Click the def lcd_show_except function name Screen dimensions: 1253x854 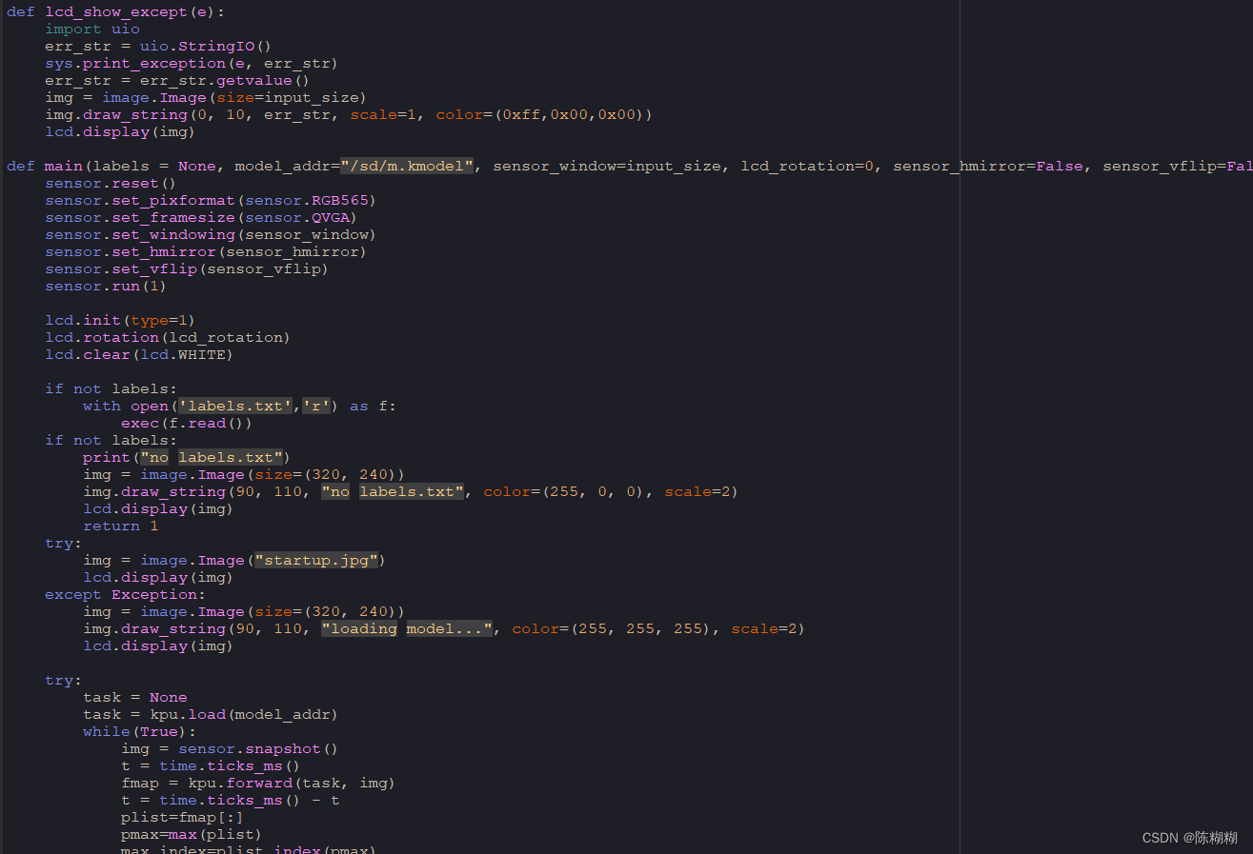point(115,11)
